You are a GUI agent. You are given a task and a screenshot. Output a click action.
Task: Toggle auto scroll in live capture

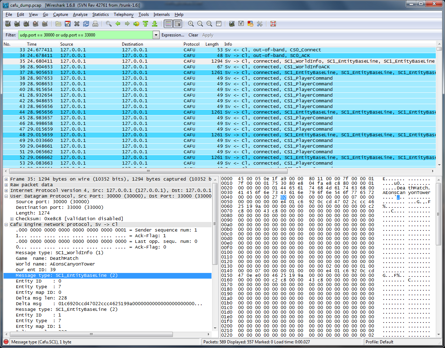point(178,24)
